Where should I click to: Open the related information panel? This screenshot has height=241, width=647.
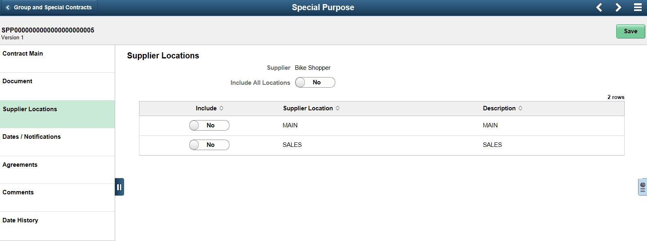coord(642,187)
